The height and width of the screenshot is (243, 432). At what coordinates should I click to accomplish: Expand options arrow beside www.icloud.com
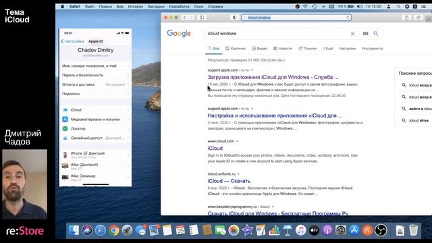[x=237, y=141]
